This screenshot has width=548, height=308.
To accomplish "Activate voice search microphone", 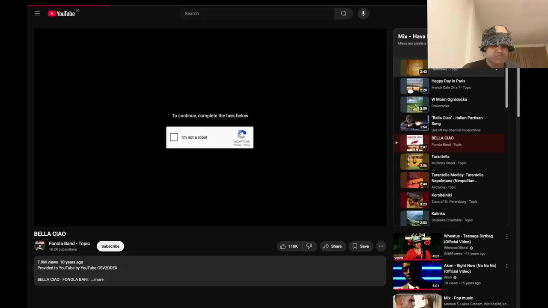I will [363, 13].
